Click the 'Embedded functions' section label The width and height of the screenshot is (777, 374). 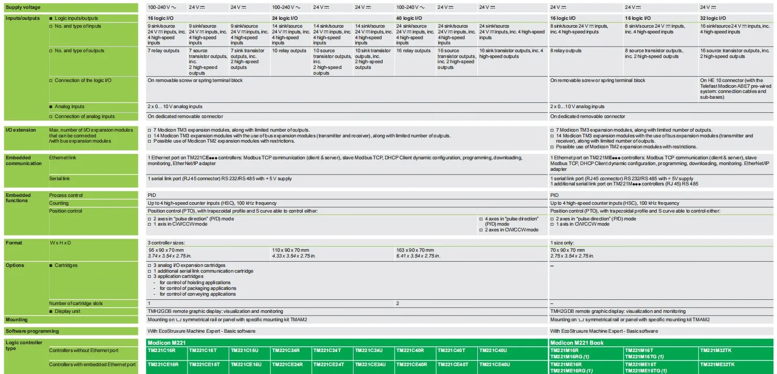coord(18,198)
